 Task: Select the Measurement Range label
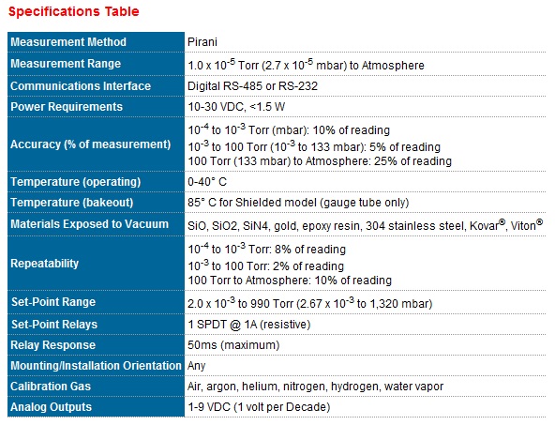coord(66,64)
